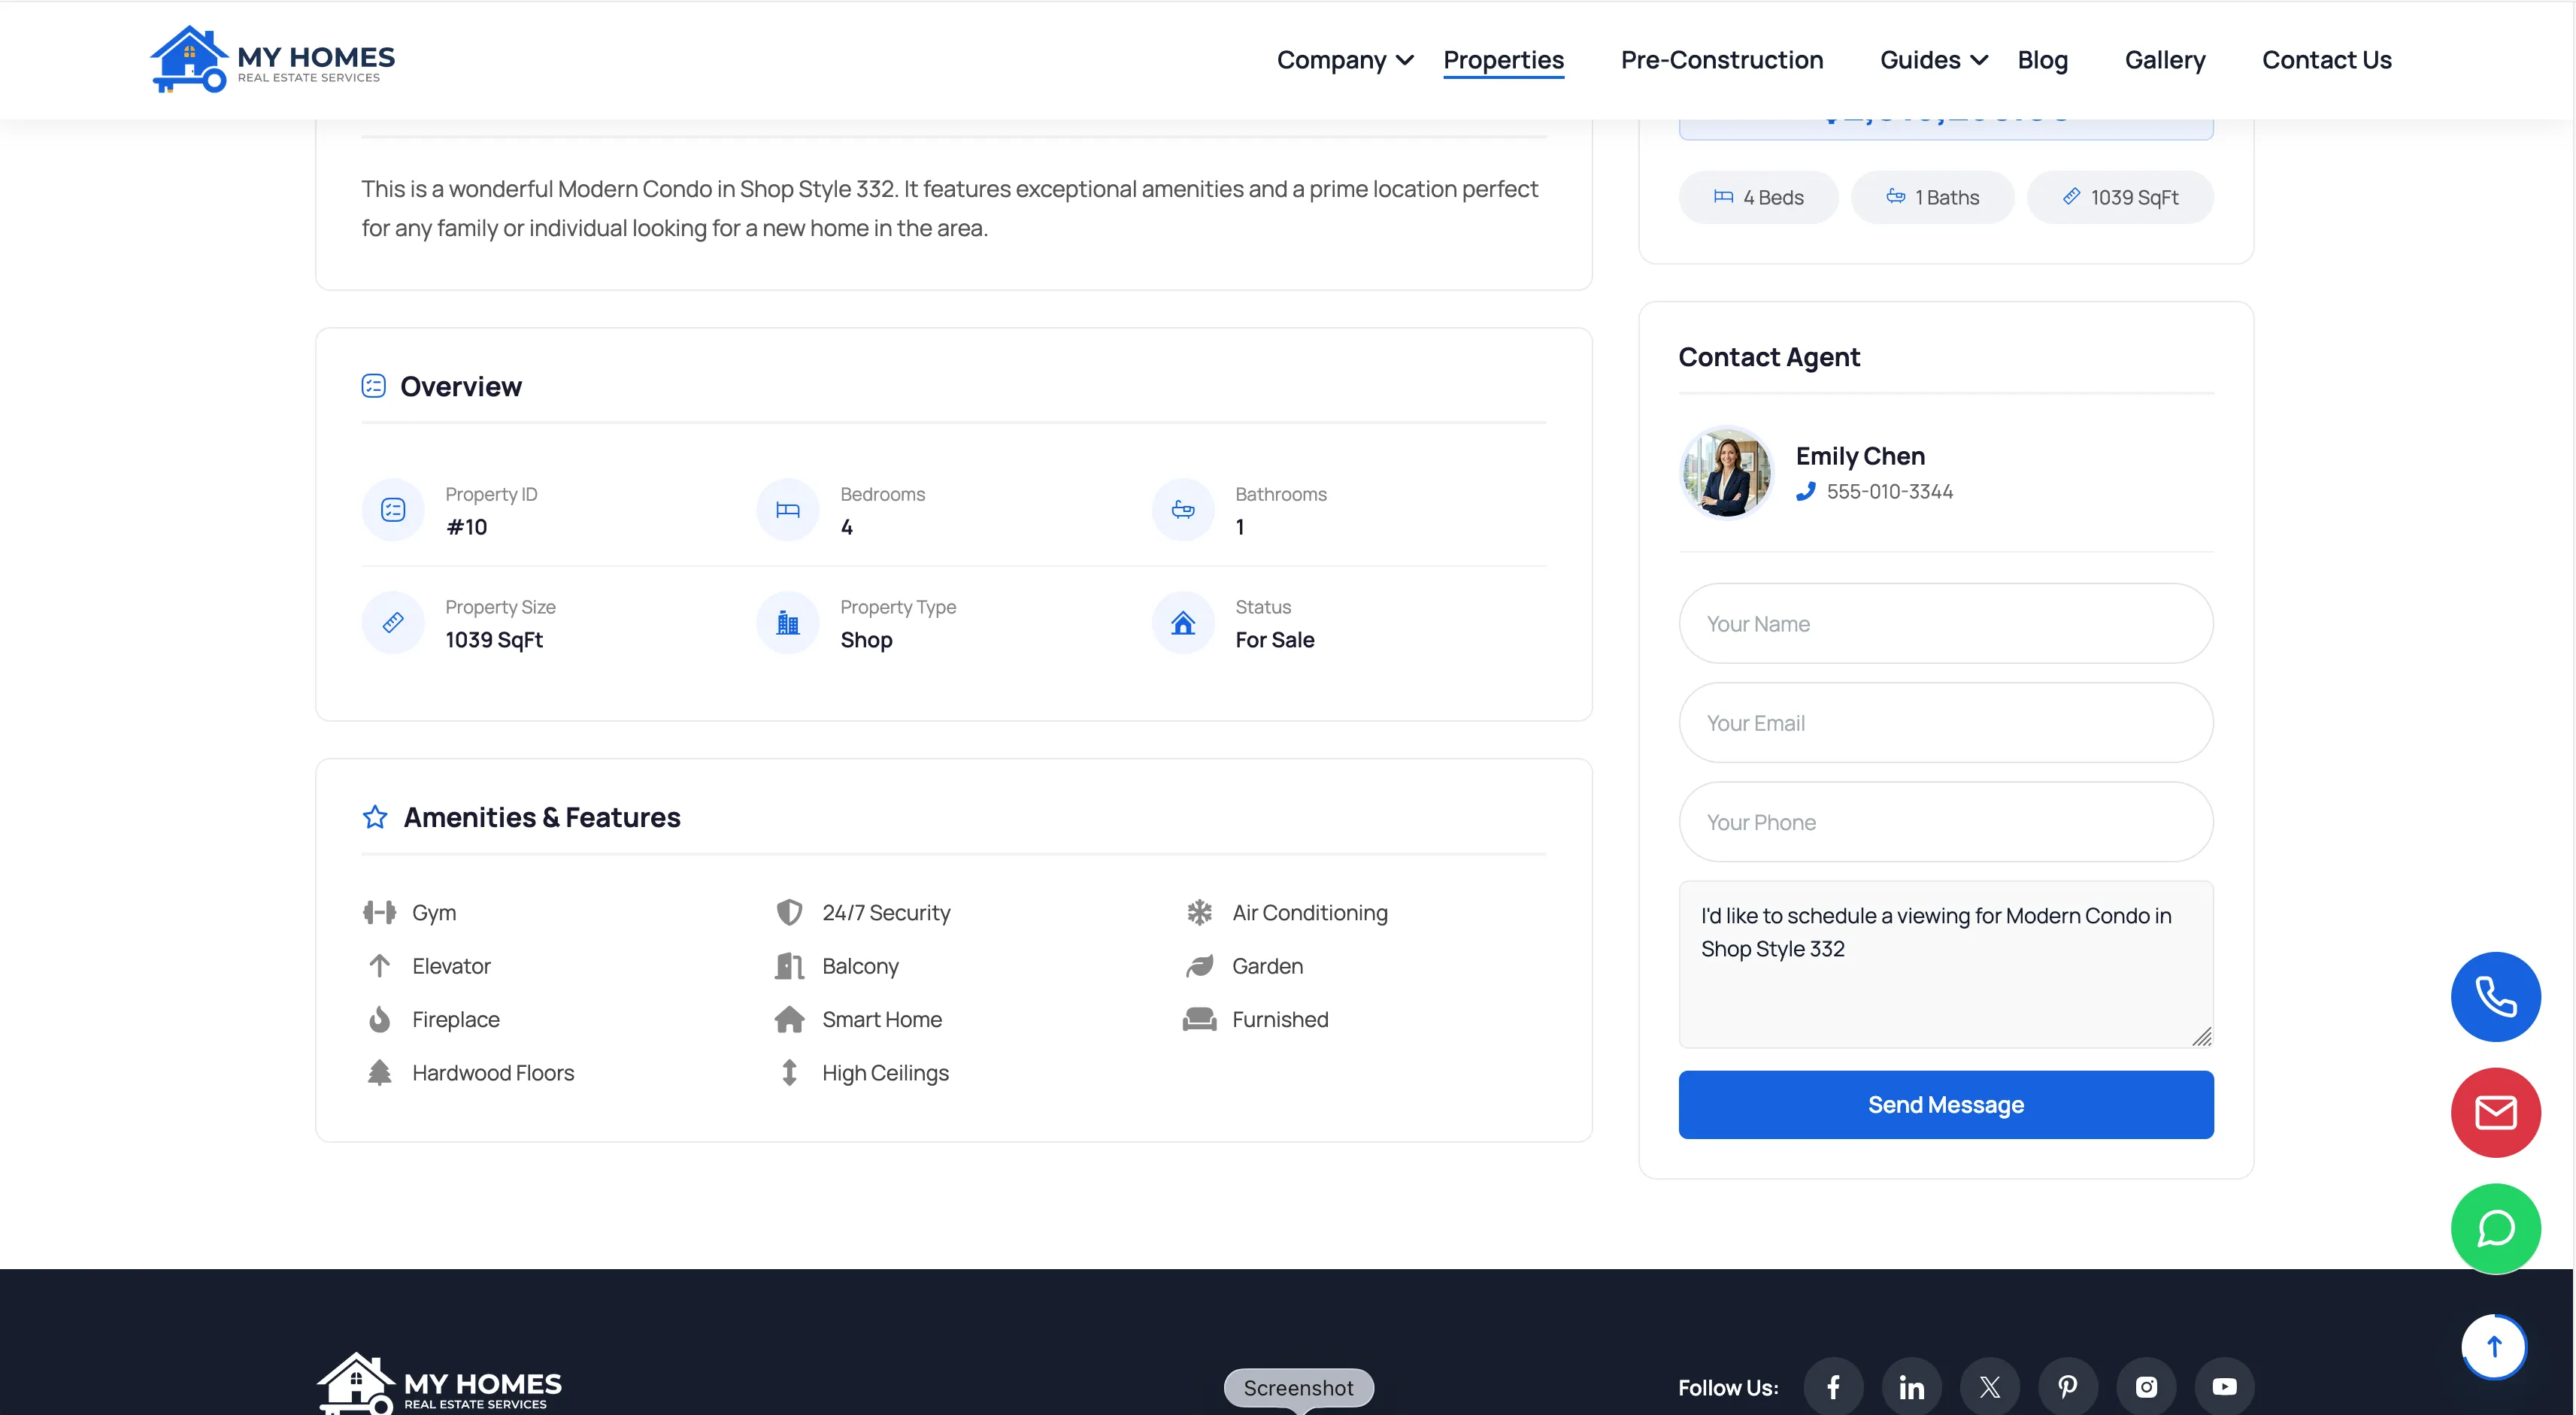The width and height of the screenshot is (2576, 1415).
Task: Click the Property Type value Shop
Action: [866, 640]
